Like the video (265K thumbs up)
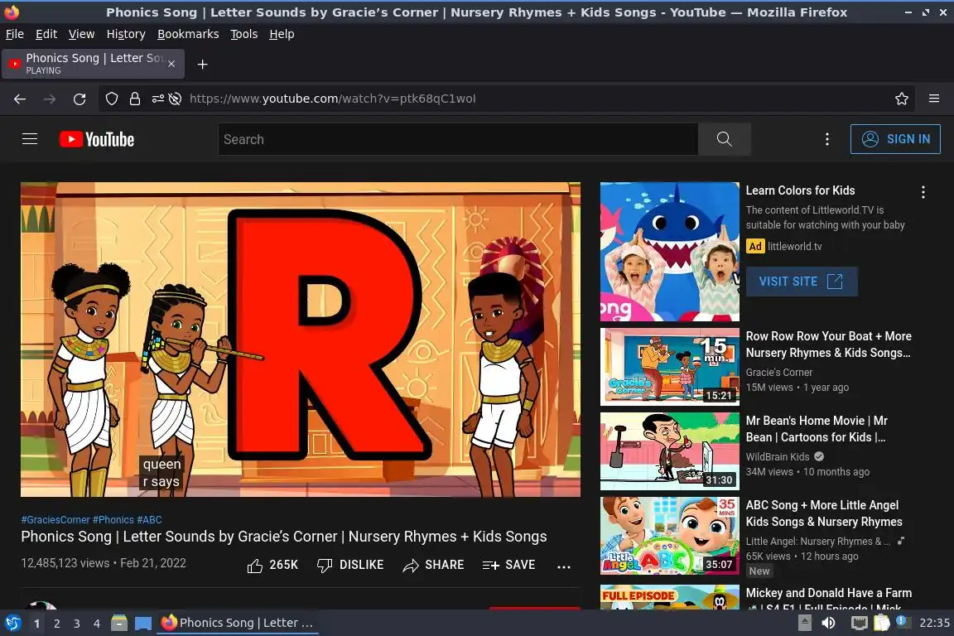Screen dimensions: 954x636 click(272, 566)
